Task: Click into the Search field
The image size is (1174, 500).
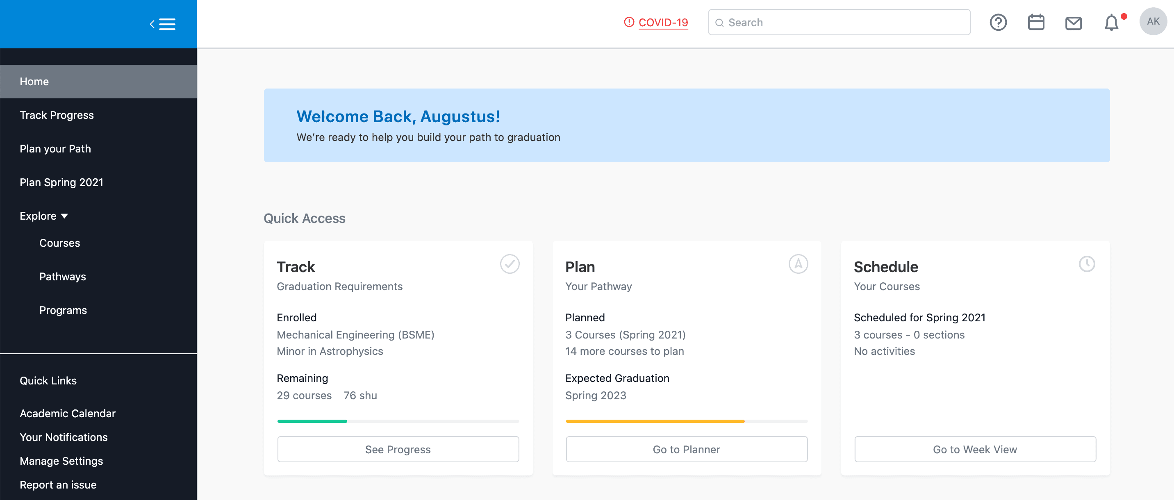Action: [839, 22]
